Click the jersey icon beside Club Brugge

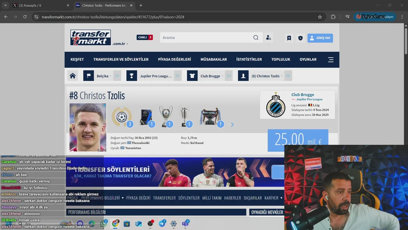[192, 76]
